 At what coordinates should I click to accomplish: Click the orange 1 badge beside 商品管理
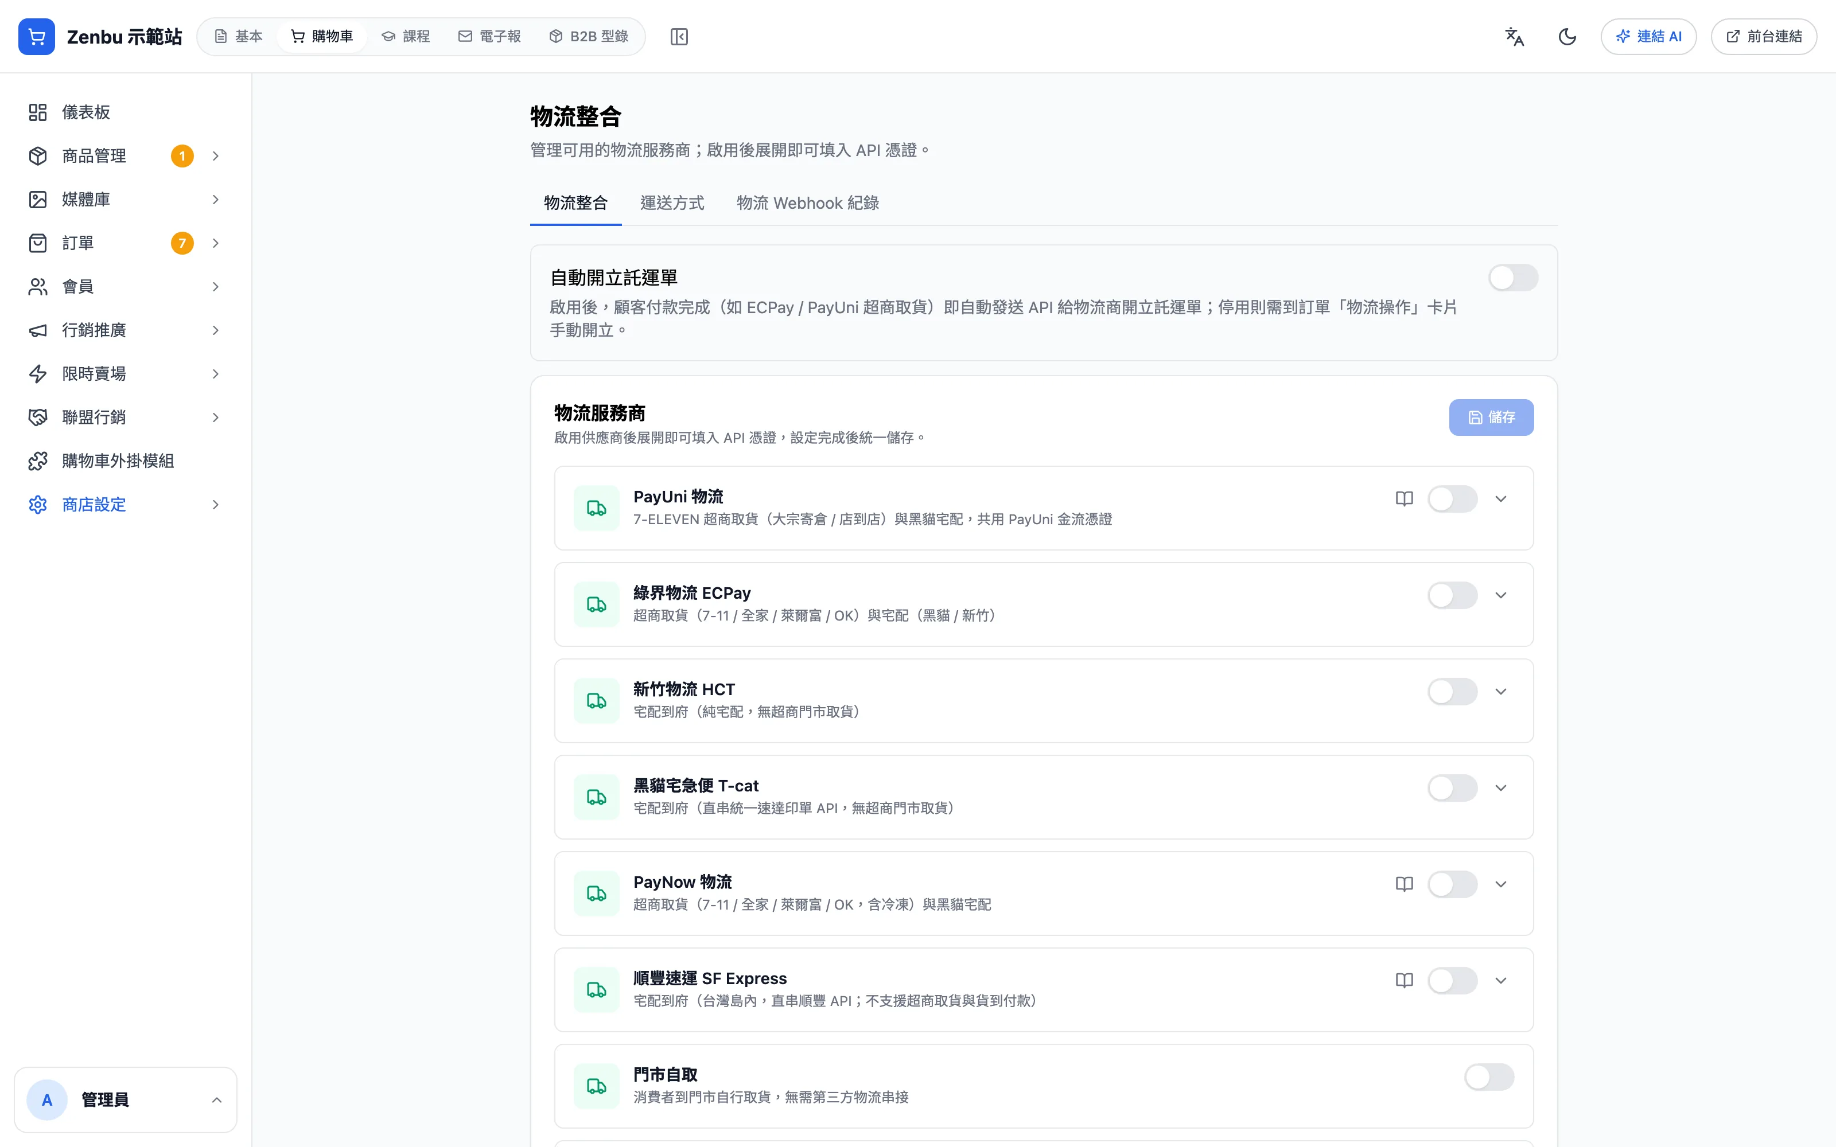182,156
